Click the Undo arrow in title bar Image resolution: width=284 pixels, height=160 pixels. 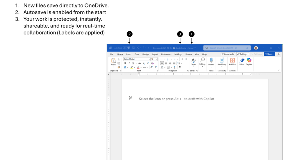pyautogui.click(x=138, y=48)
